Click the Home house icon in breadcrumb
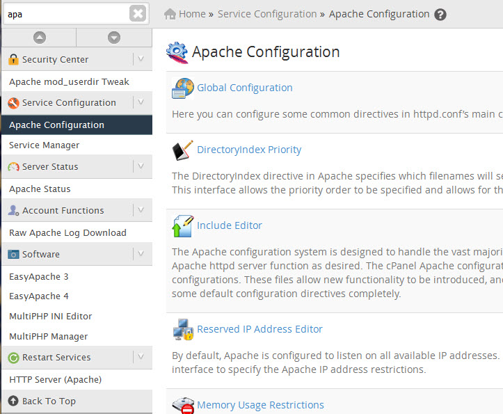Viewport: 503px width, 414px height. click(170, 14)
